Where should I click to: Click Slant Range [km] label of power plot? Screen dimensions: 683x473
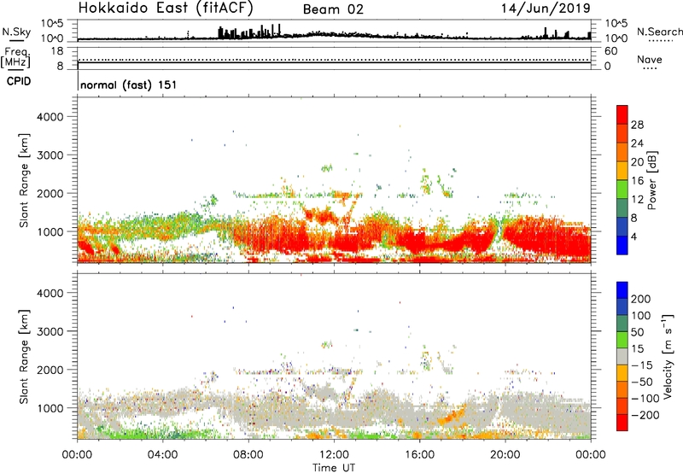tap(25, 180)
